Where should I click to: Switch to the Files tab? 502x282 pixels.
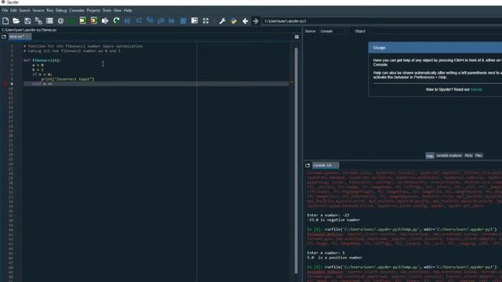pos(478,155)
